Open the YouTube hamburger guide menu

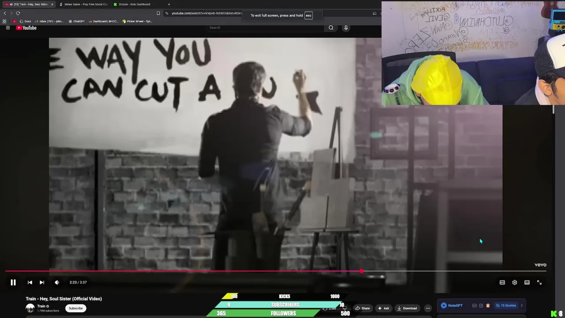tap(8, 28)
